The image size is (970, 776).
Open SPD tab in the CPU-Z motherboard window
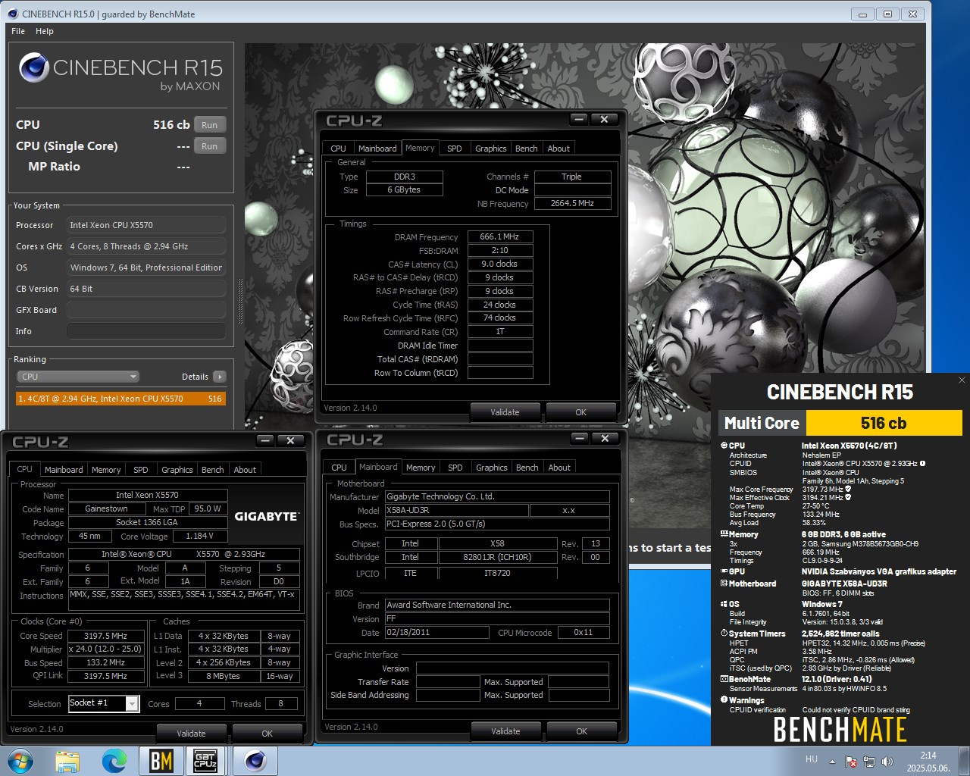[x=455, y=468]
